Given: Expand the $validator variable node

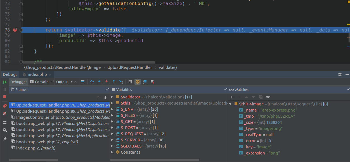Looking at the screenshot, I should pos(112,97).
